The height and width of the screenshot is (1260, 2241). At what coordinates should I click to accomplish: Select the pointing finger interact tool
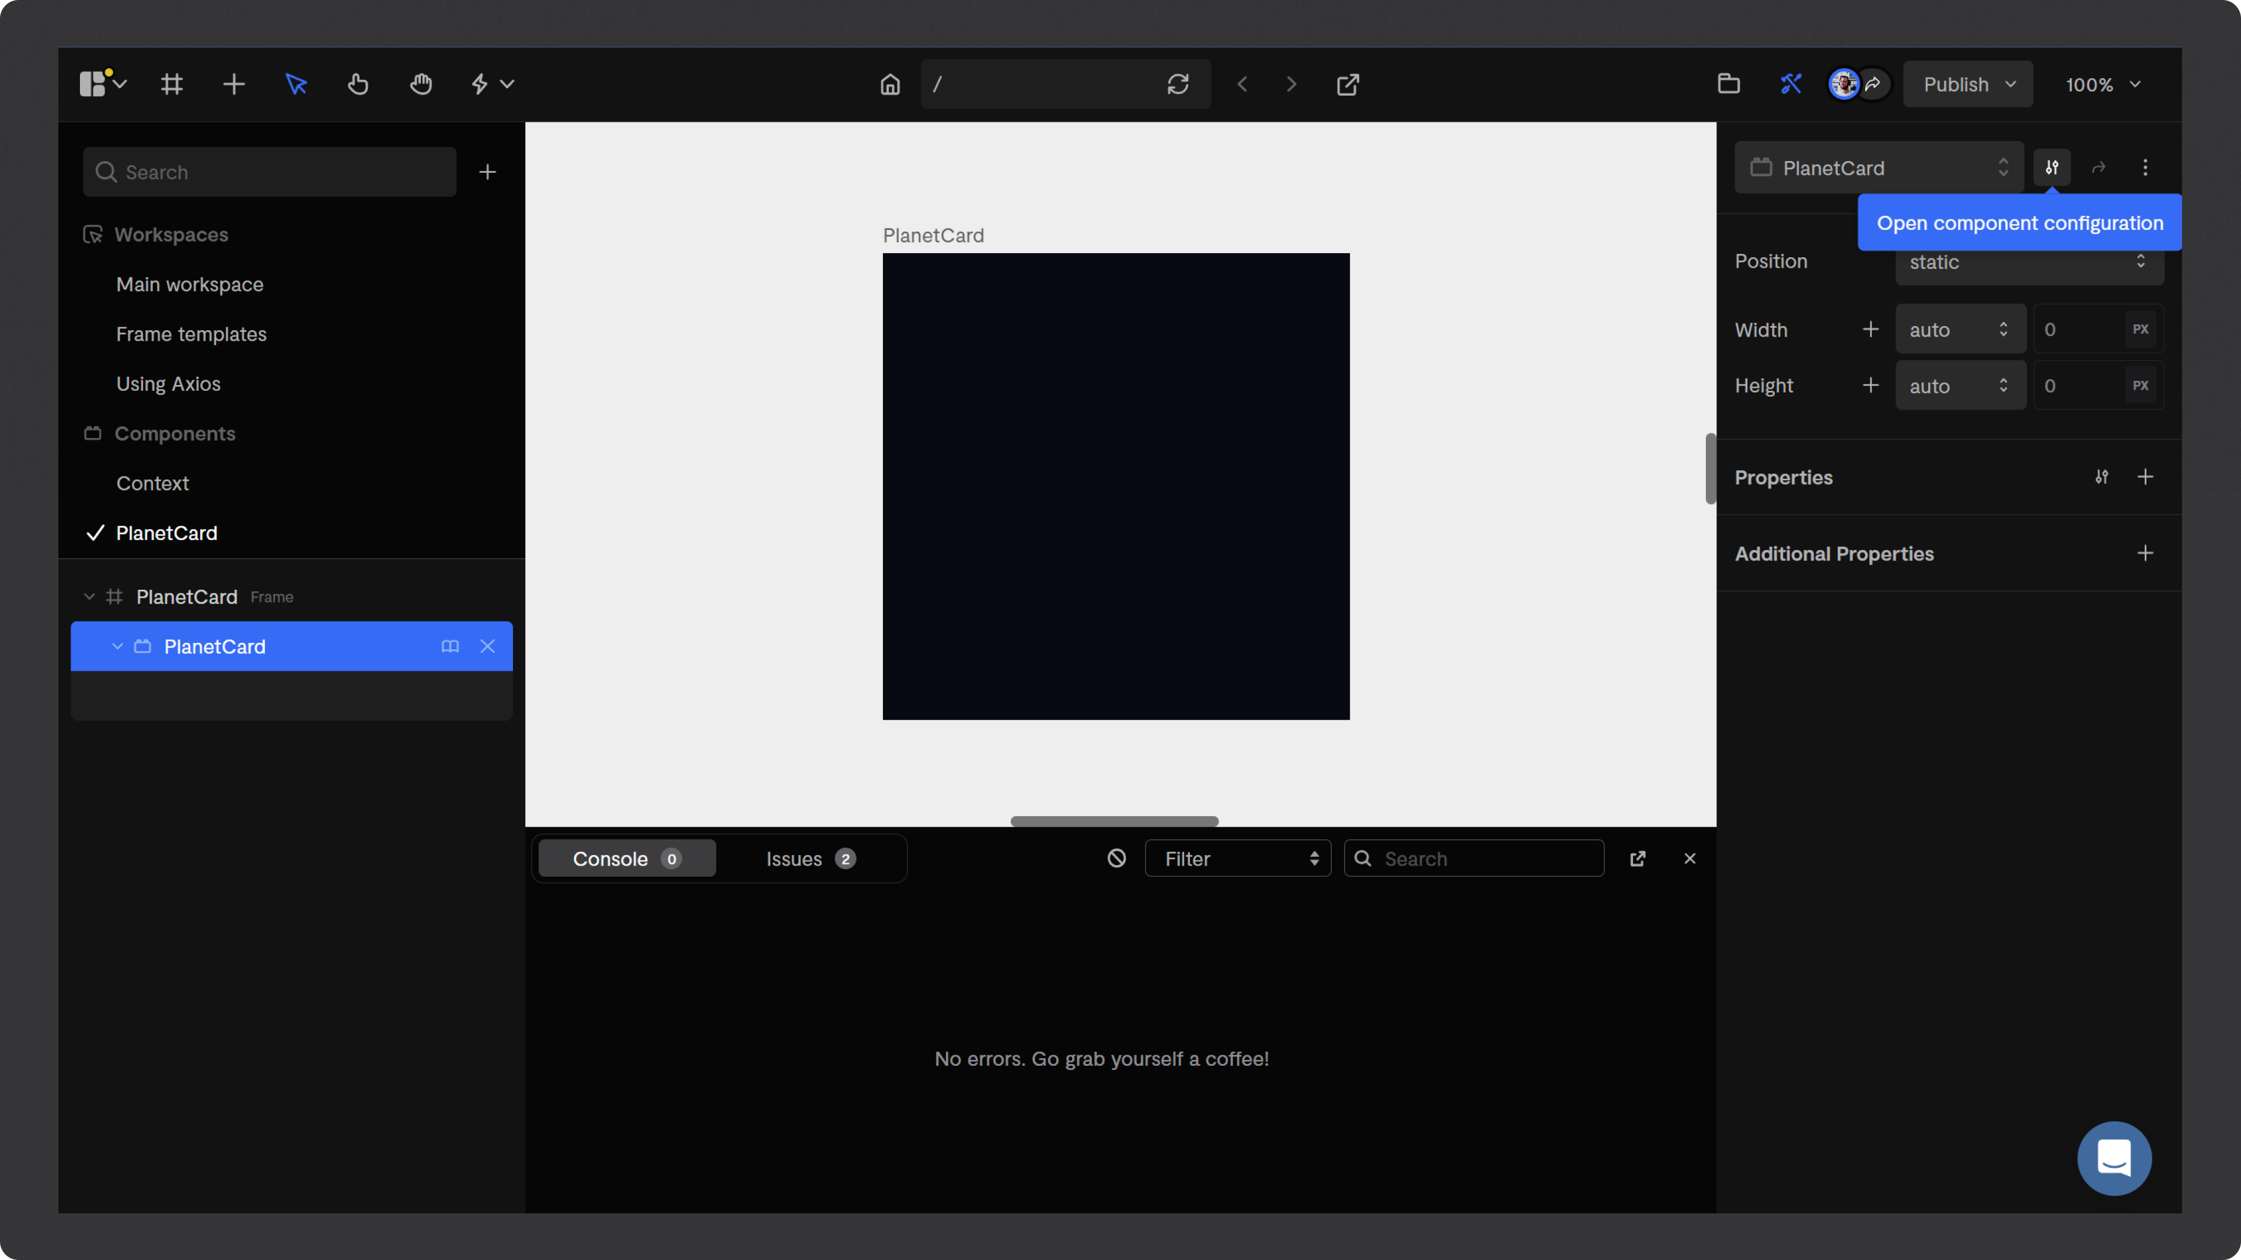358,85
